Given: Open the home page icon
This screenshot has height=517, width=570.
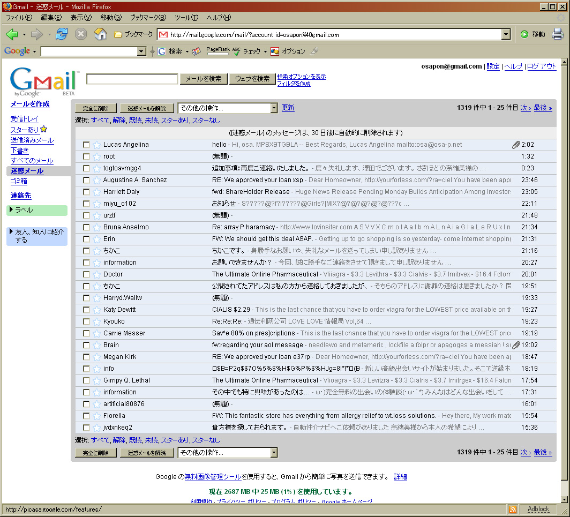Looking at the screenshot, I should [100, 34].
